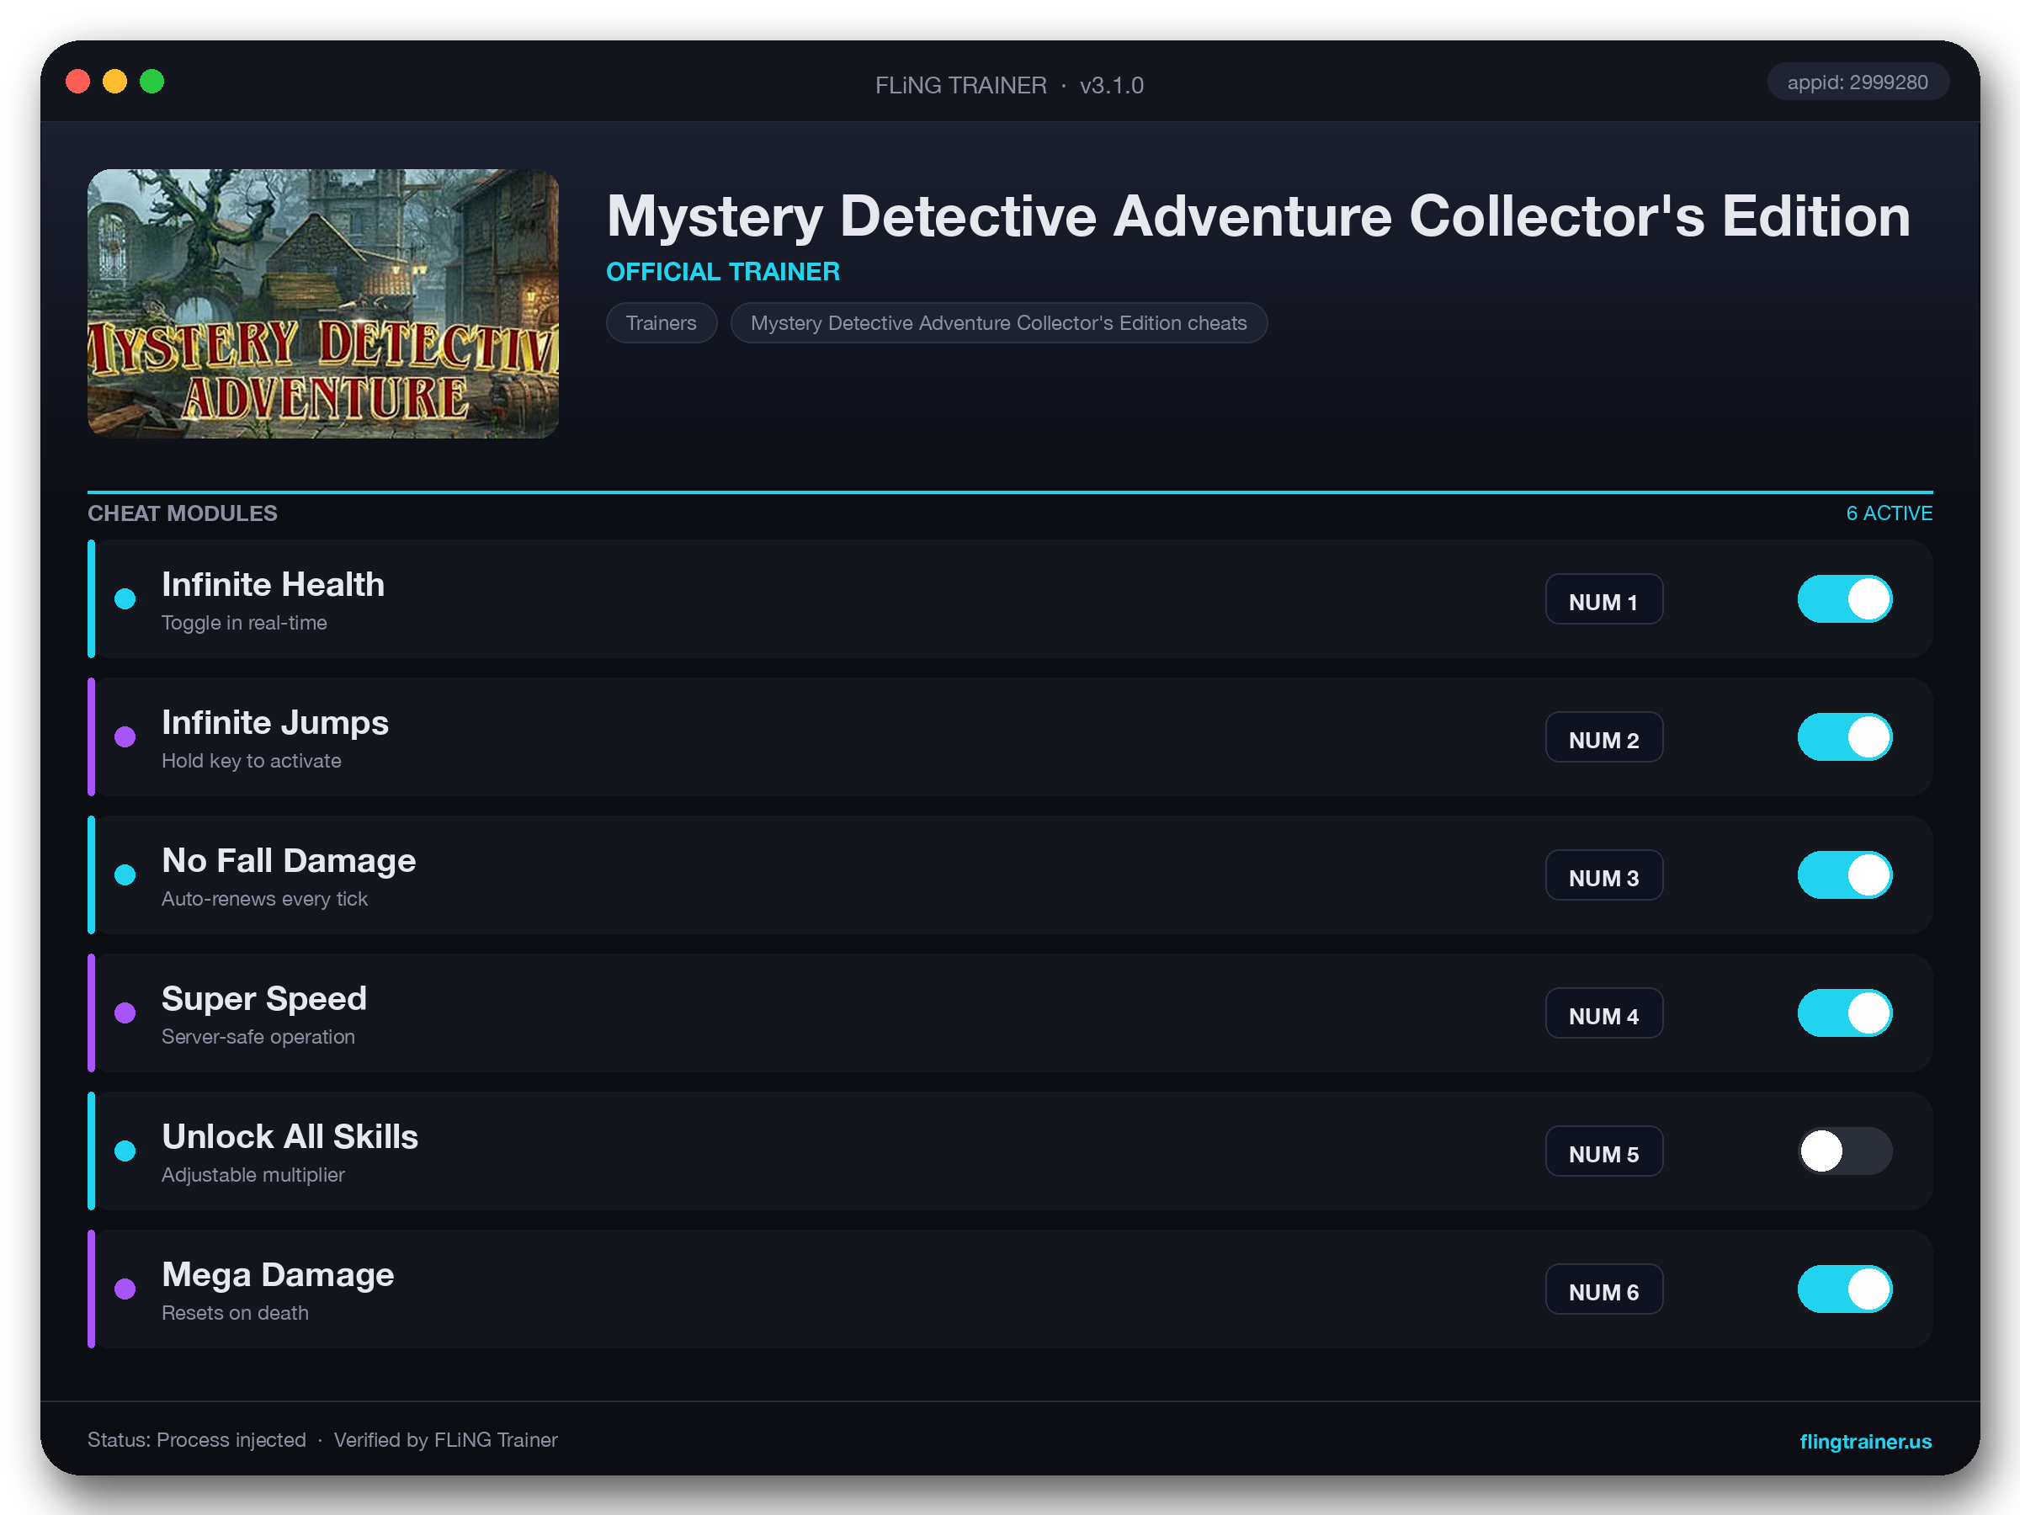Click the CHEAT MODULES section header
The width and height of the screenshot is (2020, 1515).
point(182,513)
